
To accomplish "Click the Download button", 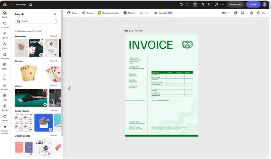I will (235, 5).
